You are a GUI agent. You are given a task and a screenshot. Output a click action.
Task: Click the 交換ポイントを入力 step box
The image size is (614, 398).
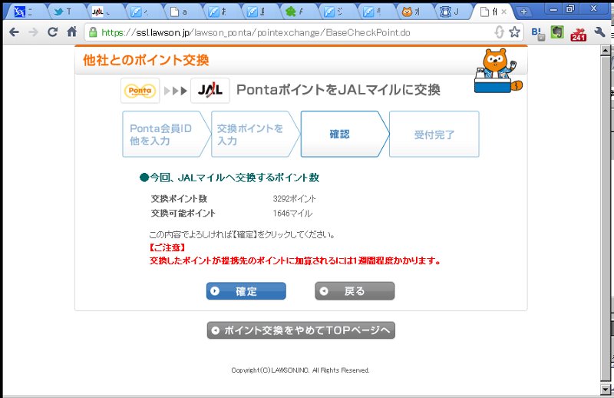pyautogui.click(x=256, y=134)
